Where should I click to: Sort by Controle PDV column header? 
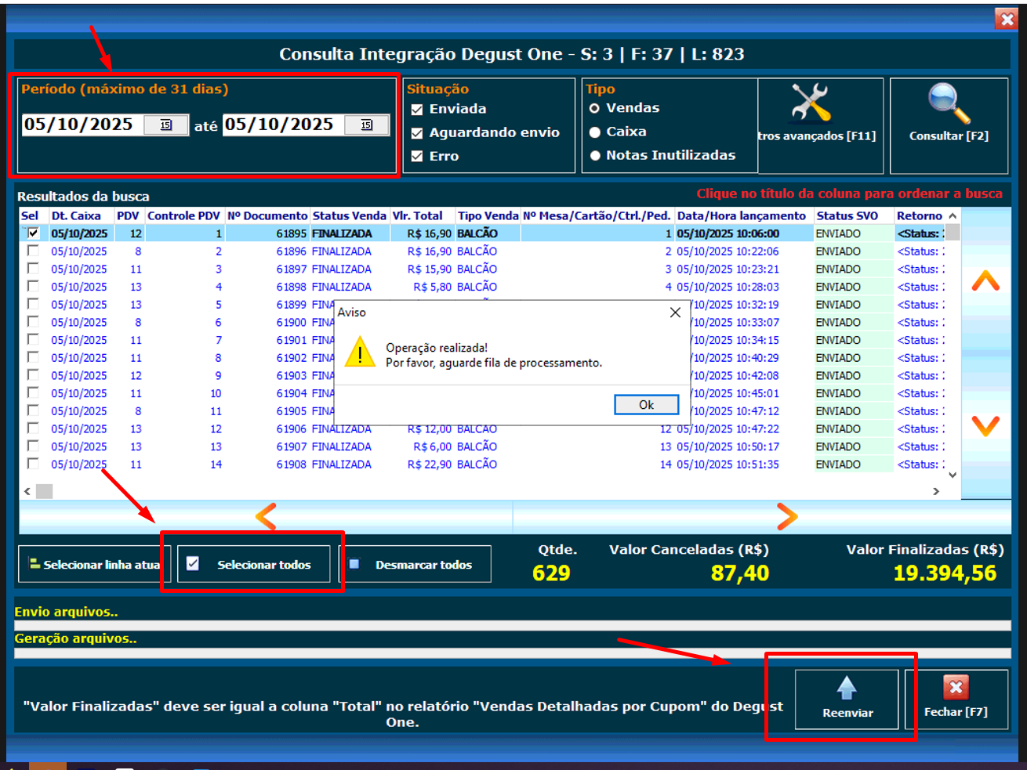(x=185, y=216)
